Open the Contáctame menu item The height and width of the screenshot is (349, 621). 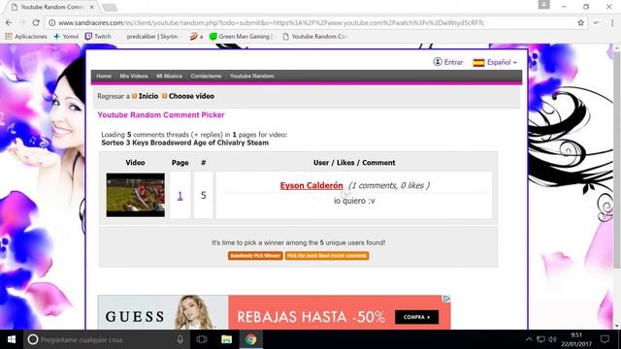point(206,76)
